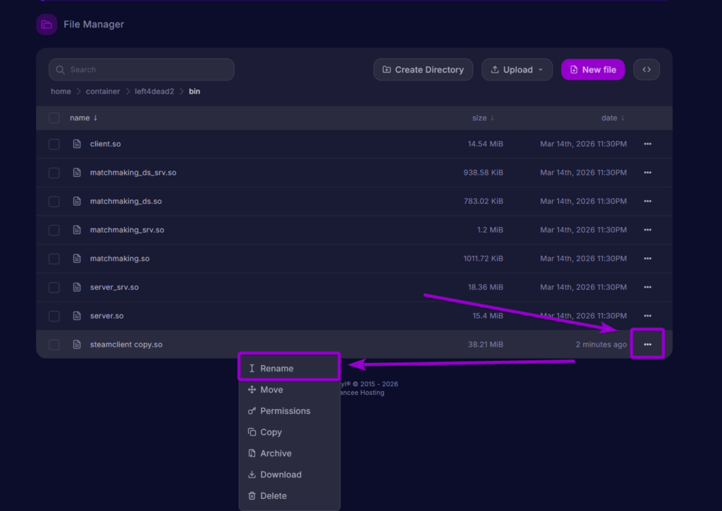Screen dimensions: 722x511
Task: Click the File Manager folder icon
Action: point(46,24)
